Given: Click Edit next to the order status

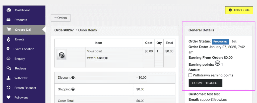Looking at the screenshot, I should pyautogui.click(x=234, y=41).
